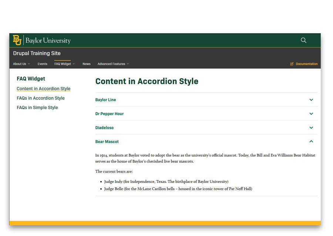The image size is (333, 236).
Task: Open the Advanced Features menu
Action: pyautogui.click(x=111, y=64)
